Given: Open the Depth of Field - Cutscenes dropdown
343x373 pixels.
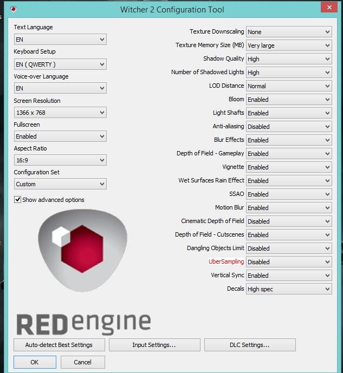Looking at the screenshot, I should click(289, 235).
